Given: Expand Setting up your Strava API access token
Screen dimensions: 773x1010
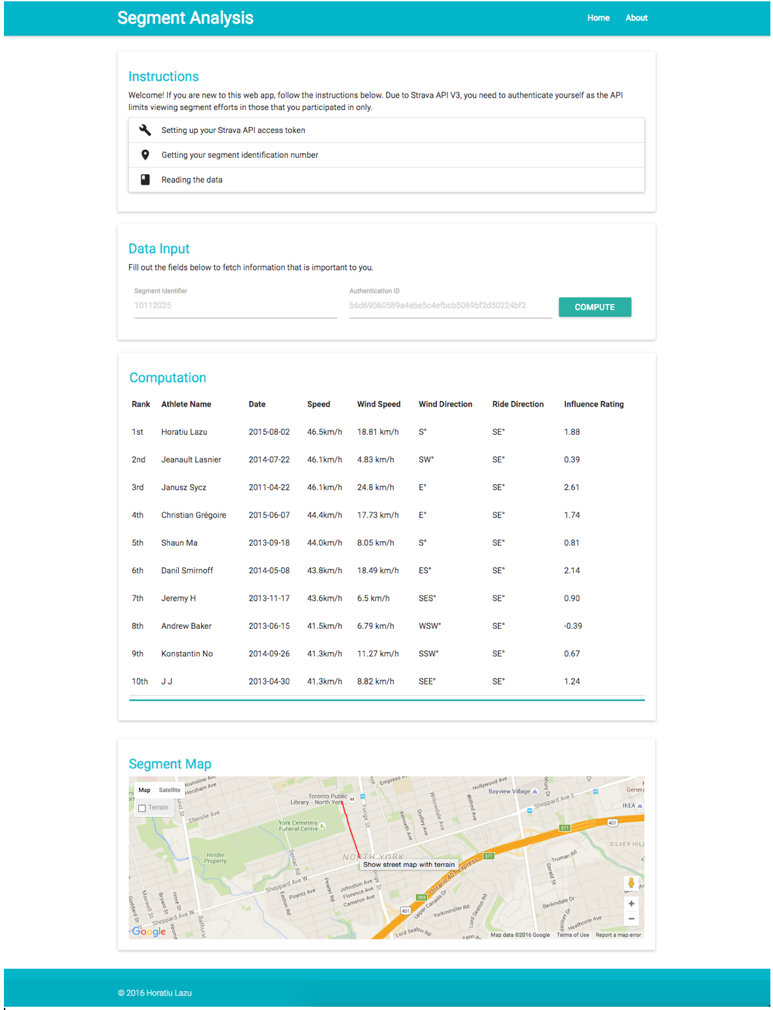Looking at the screenshot, I should pos(387,130).
